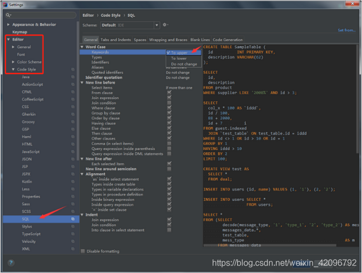Toggle Each selected item checkbox
The height and width of the screenshot is (273, 362).
coord(169,164)
